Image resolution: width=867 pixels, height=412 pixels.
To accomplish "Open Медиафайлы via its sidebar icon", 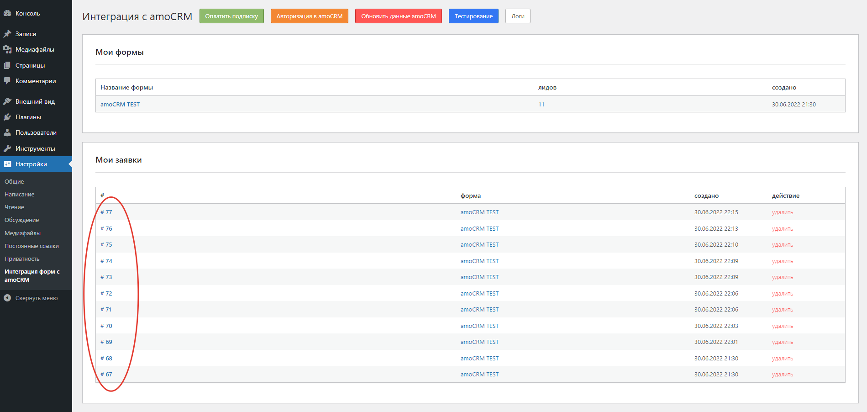I will [x=7, y=49].
